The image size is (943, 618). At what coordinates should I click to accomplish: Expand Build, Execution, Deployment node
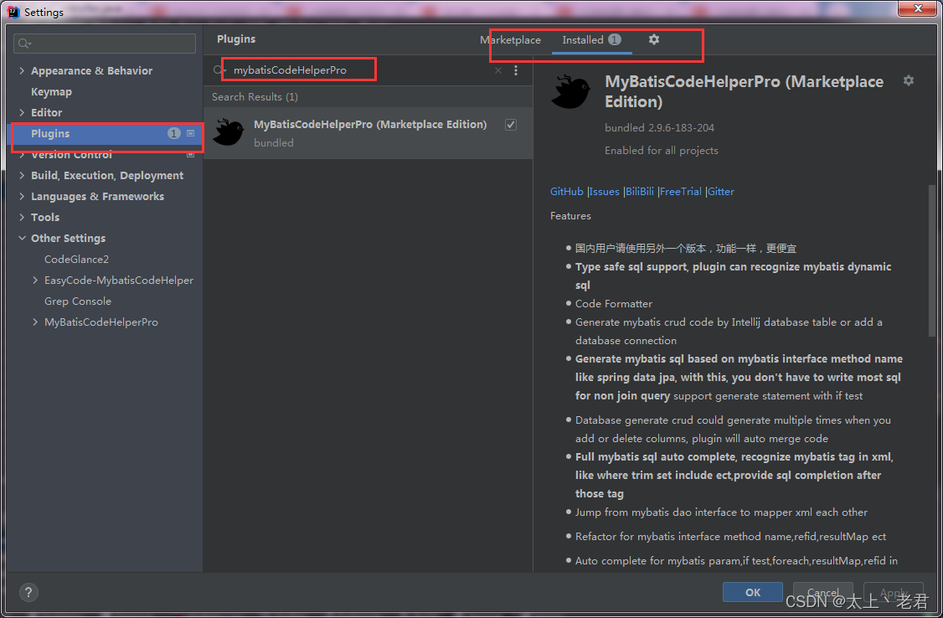coord(22,176)
